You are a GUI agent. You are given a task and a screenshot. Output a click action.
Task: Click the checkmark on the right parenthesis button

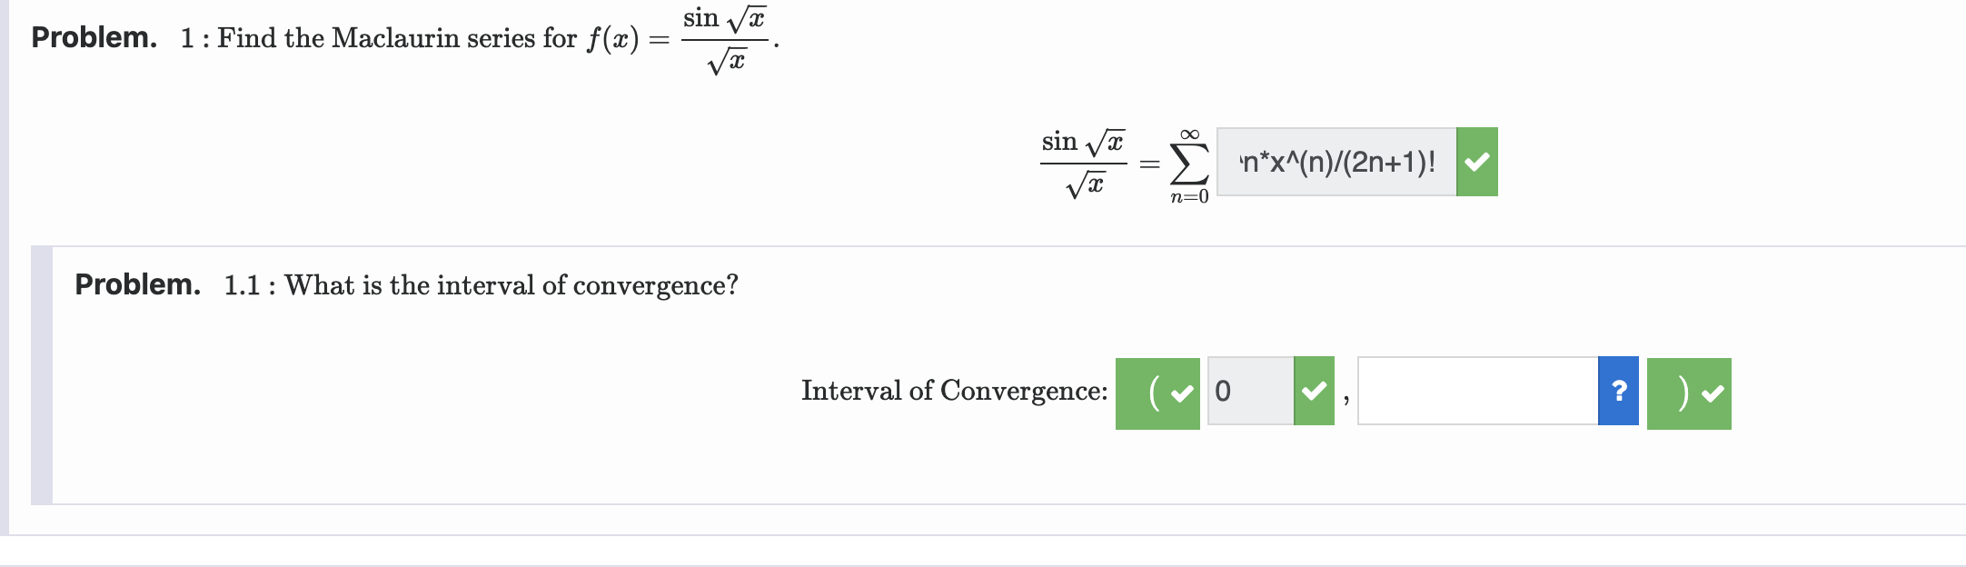coord(1713,393)
